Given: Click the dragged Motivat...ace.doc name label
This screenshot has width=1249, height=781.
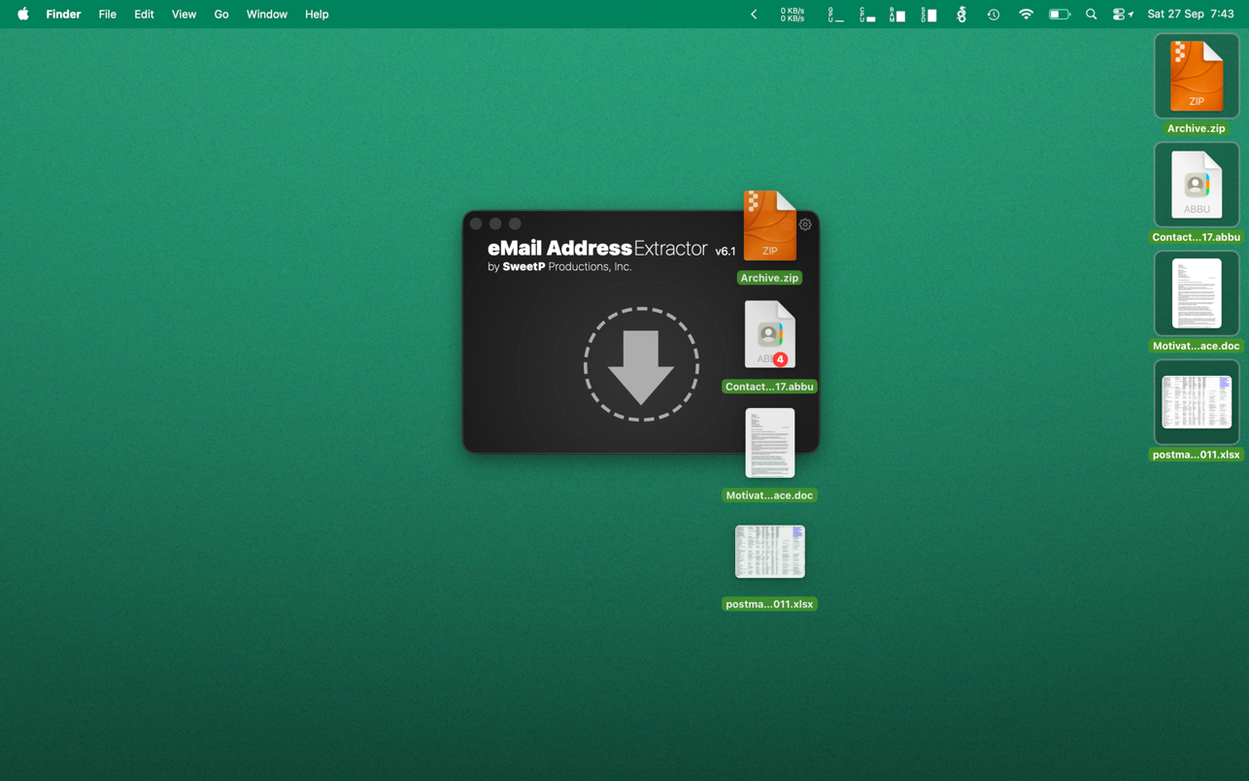Looking at the screenshot, I should [769, 495].
